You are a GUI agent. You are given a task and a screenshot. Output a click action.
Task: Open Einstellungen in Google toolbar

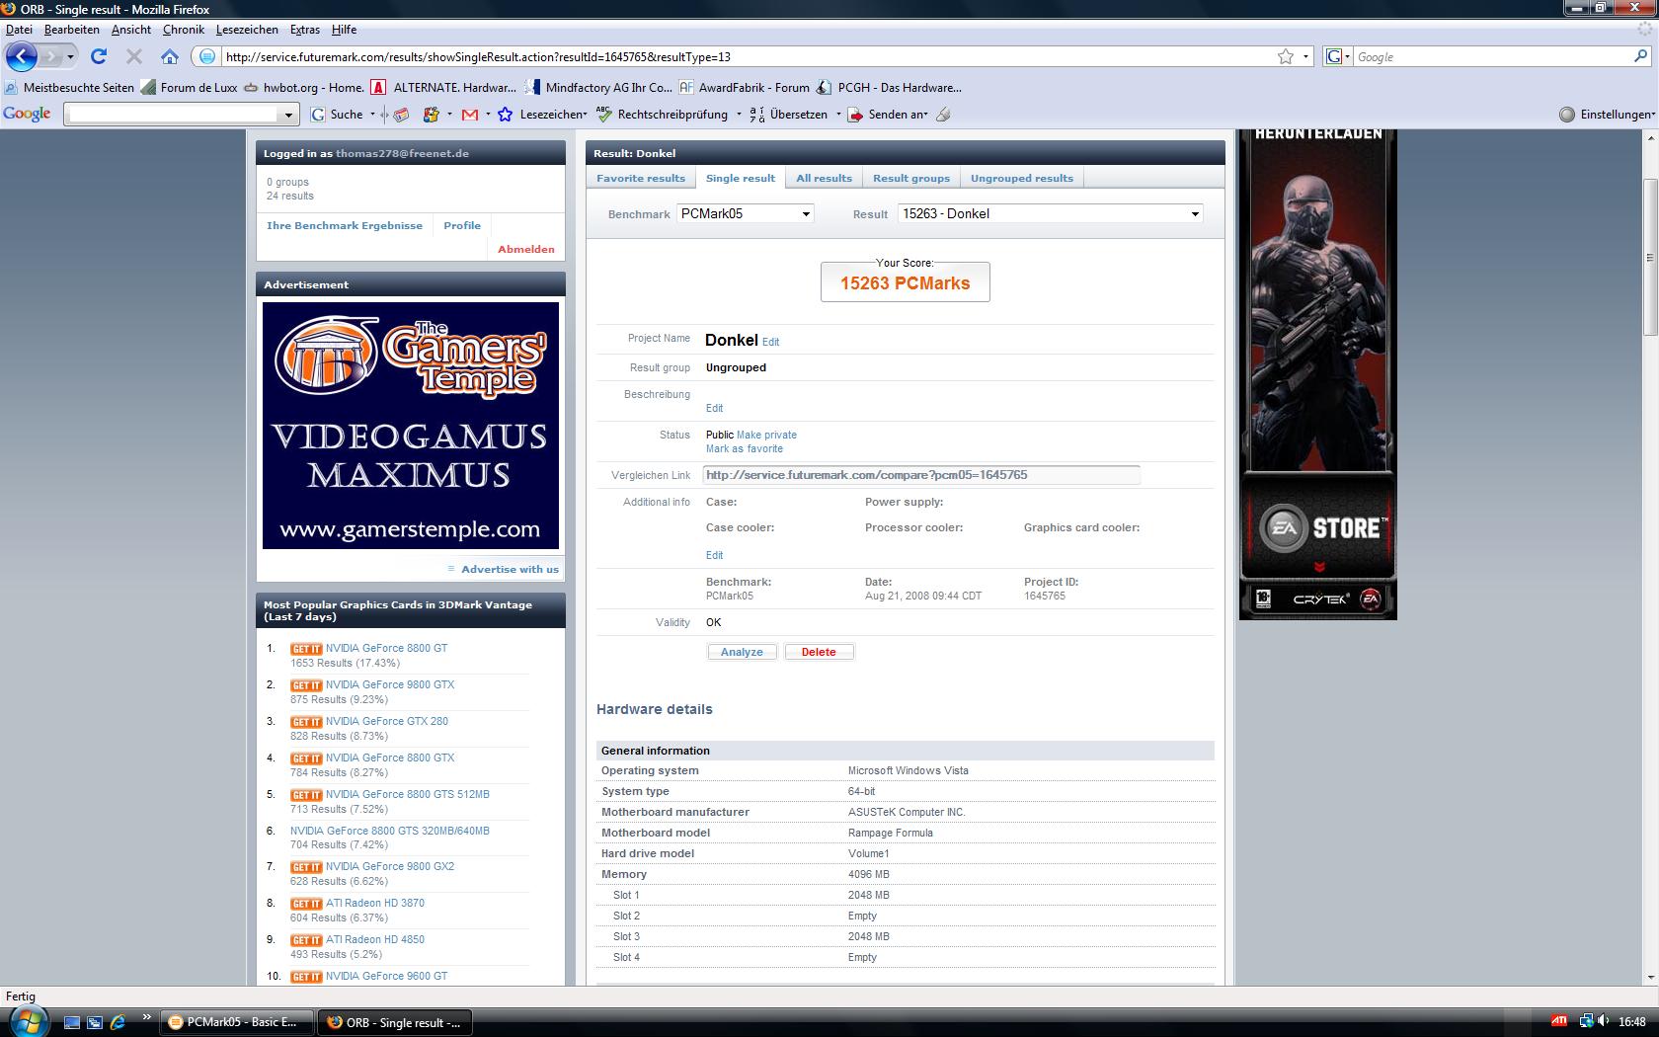[1607, 115]
